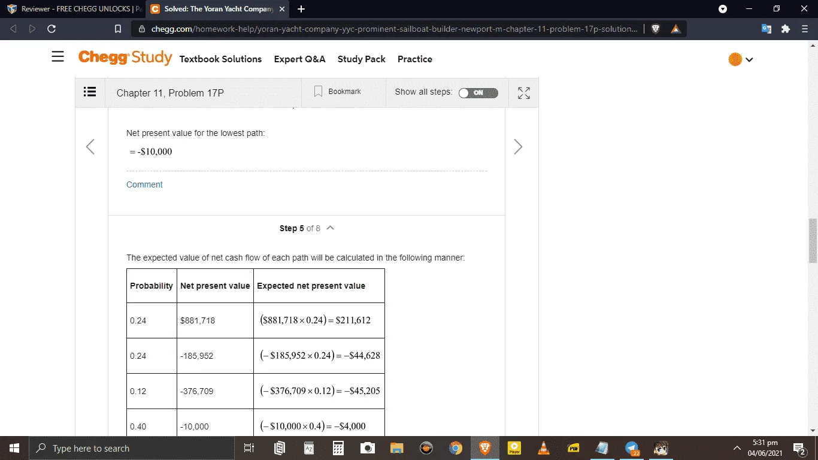The width and height of the screenshot is (818, 460).
Task: Open the Calculator from the taskbar
Action: pos(338,448)
